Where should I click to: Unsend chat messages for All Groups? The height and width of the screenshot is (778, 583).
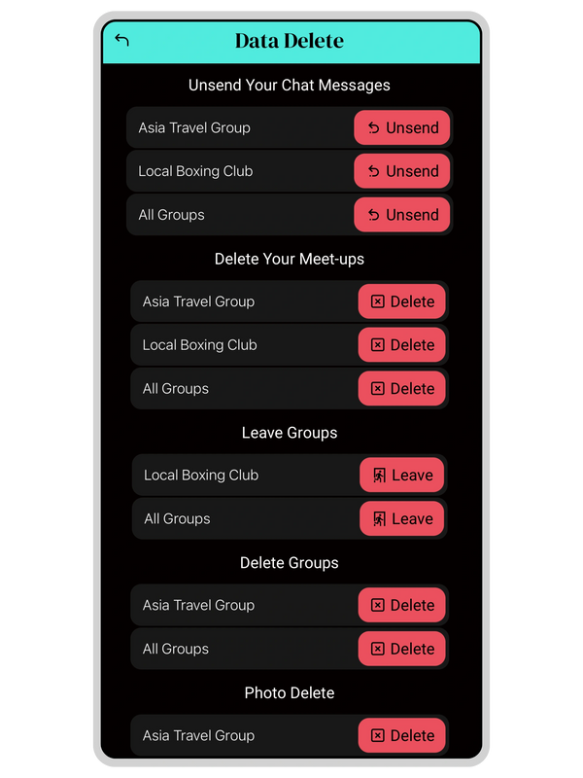tap(402, 215)
